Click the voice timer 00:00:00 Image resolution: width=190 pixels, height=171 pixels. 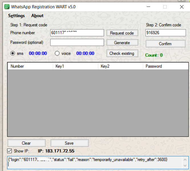(x=85, y=53)
